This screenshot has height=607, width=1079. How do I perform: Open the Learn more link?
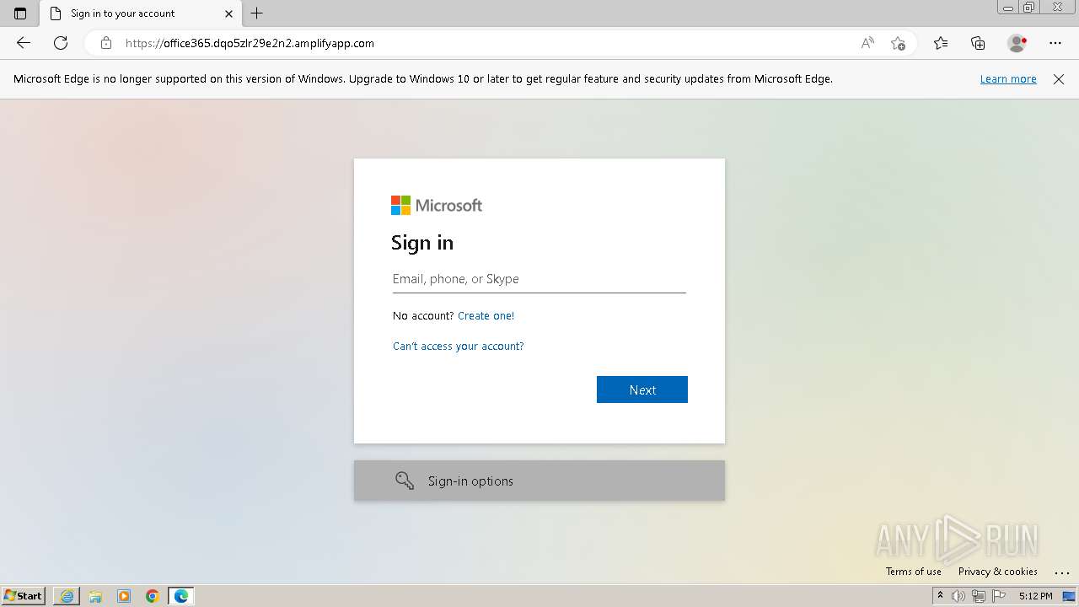click(x=1008, y=78)
